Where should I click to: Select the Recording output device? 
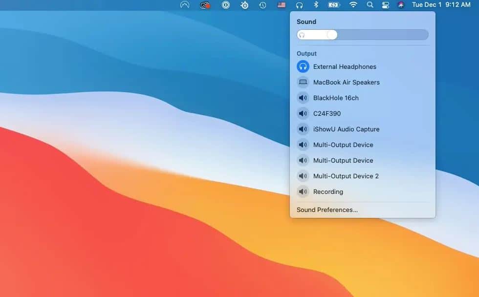click(362, 191)
